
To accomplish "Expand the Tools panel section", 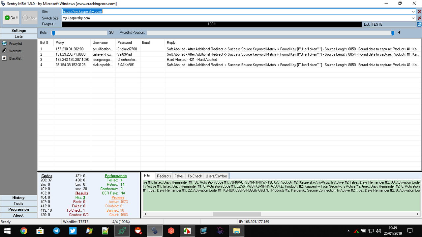I will point(18,204).
